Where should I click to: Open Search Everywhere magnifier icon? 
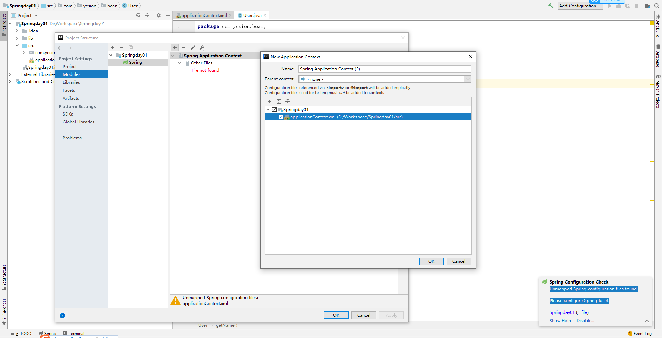pos(657,6)
